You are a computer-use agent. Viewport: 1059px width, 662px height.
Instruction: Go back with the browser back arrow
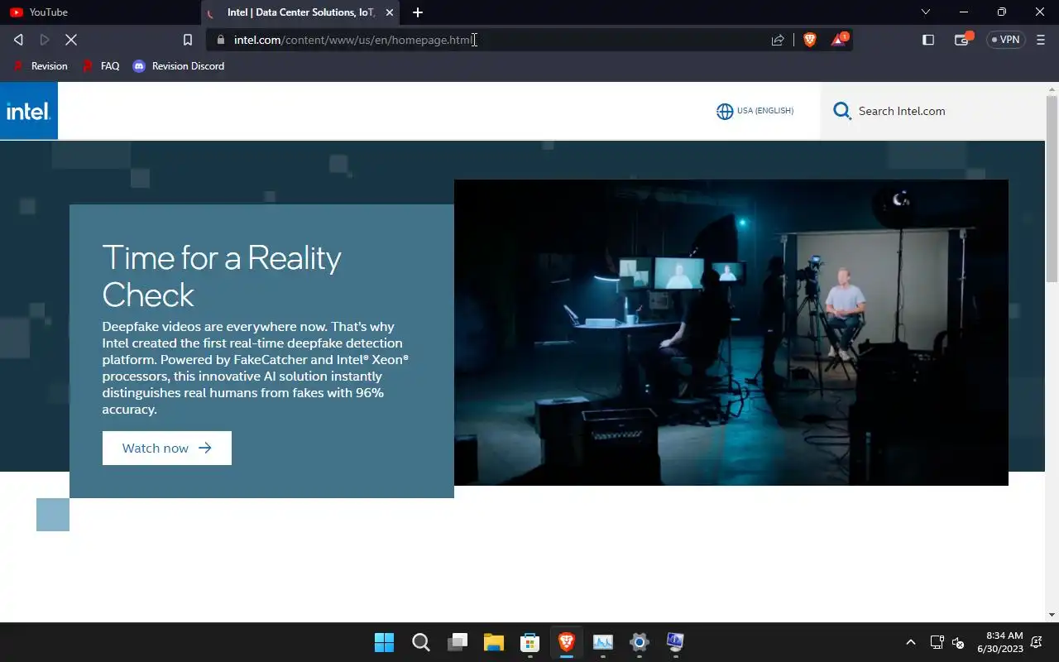click(18, 40)
